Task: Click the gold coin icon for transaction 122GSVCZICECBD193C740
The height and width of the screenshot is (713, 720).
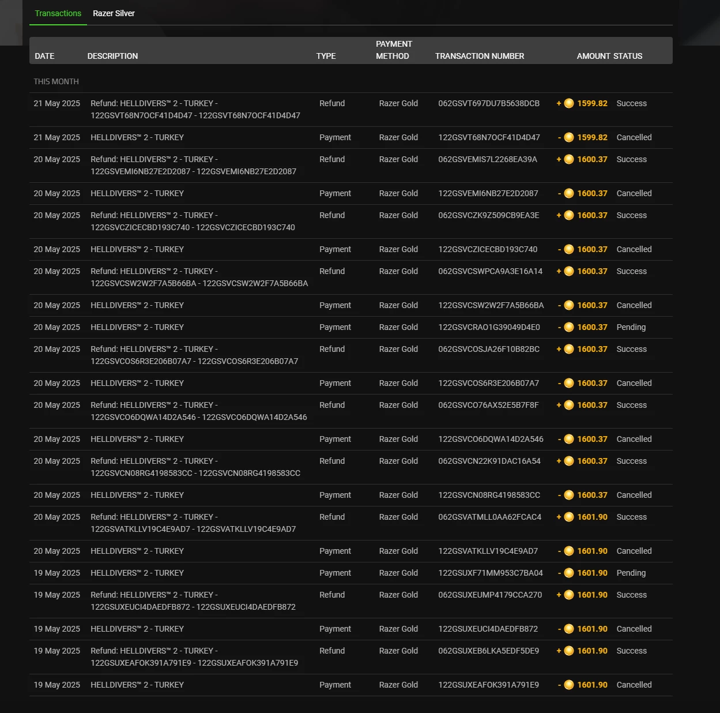Action: (x=569, y=249)
